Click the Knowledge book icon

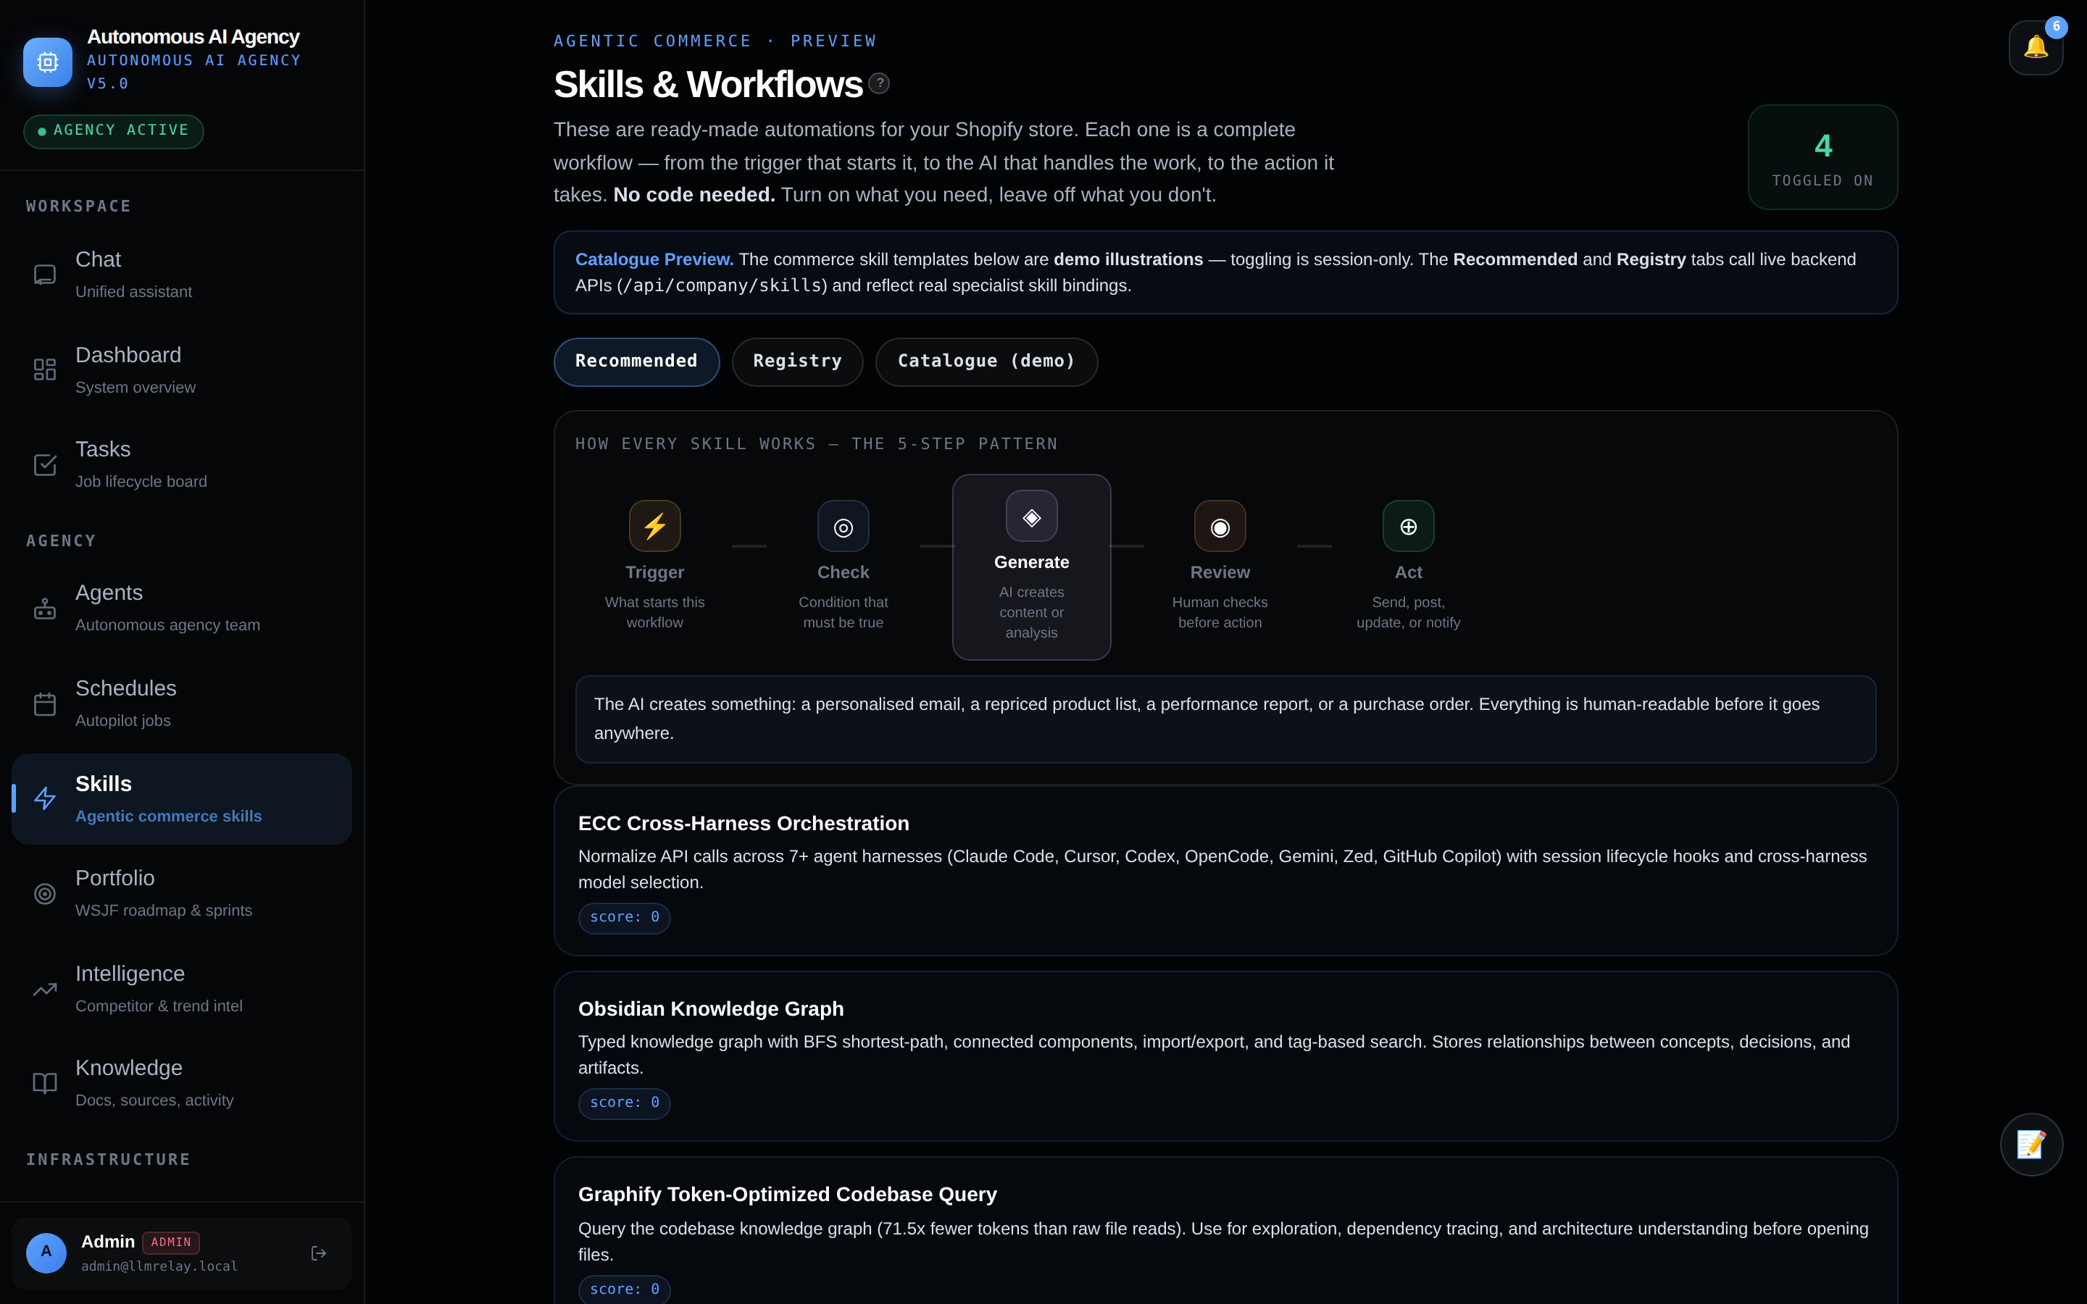click(45, 1083)
